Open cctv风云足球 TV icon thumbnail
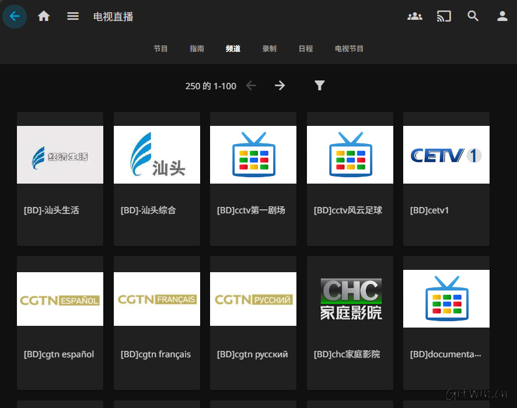517x408 pixels. pos(350,155)
